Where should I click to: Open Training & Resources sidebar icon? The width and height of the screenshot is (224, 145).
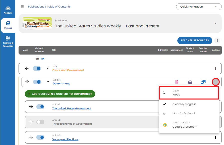pos(8,42)
